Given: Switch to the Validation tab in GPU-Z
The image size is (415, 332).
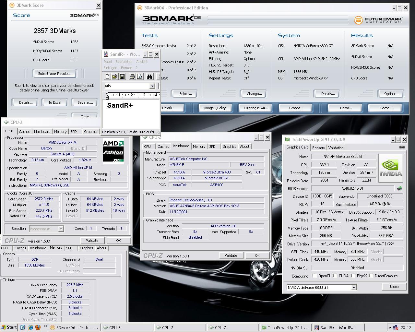Looking at the screenshot, I should tap(336, 148).
